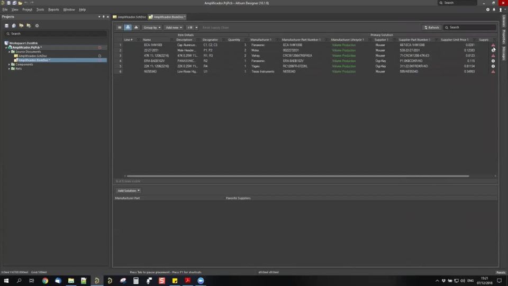The height and width of the screenshot is (286, 508).
Task: Click the open folder icon in title bar
Action: [20, 3]
